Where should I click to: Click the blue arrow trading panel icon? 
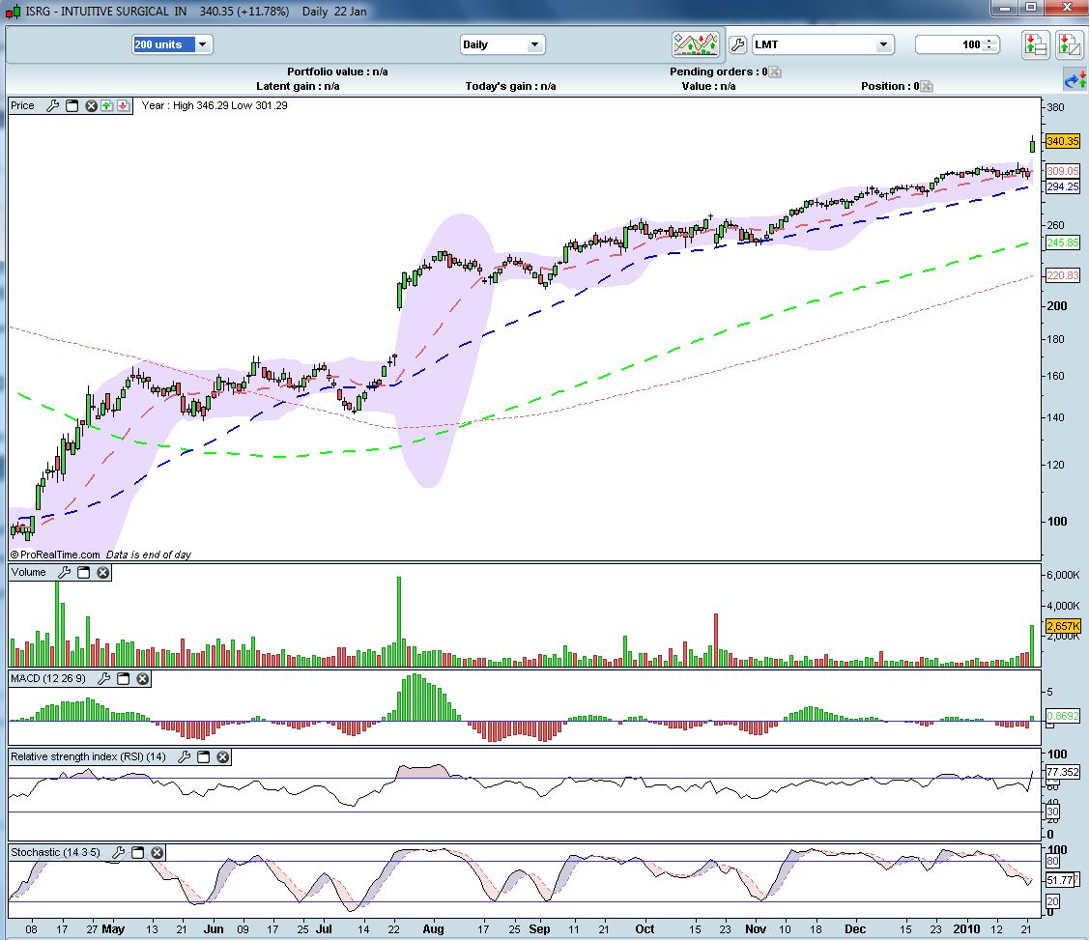(x=1075, y=80)
